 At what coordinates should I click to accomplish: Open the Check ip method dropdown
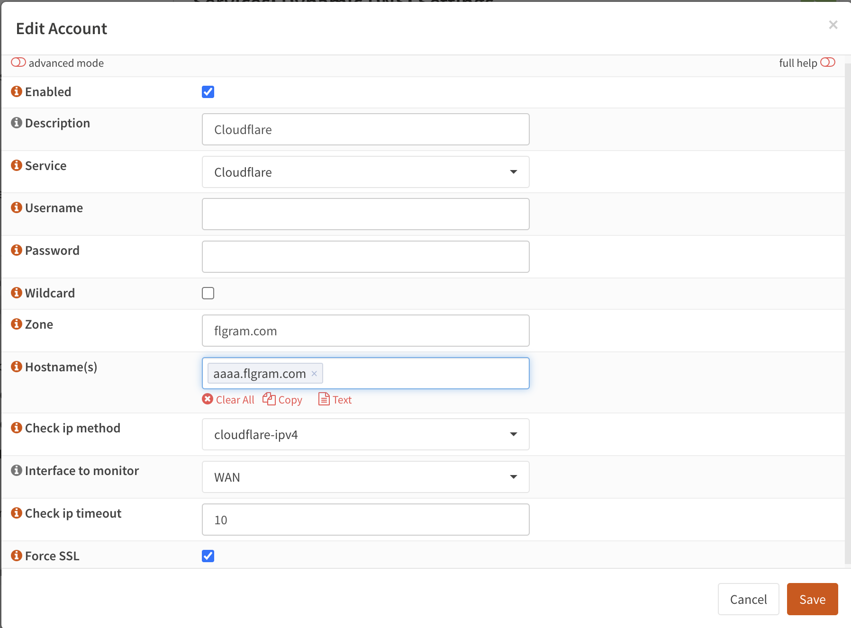point(366,434)
